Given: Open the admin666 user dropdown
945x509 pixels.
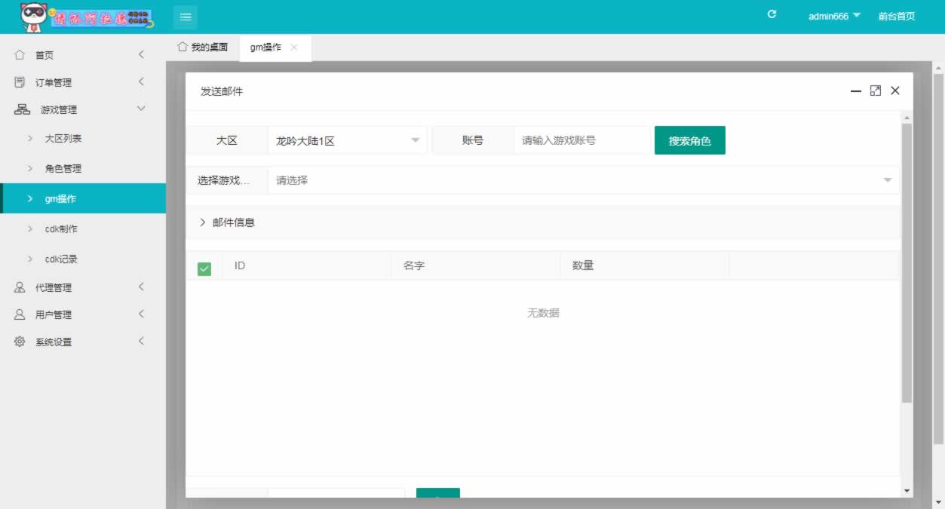Looking at the screenshot, I should click(834, 17).
